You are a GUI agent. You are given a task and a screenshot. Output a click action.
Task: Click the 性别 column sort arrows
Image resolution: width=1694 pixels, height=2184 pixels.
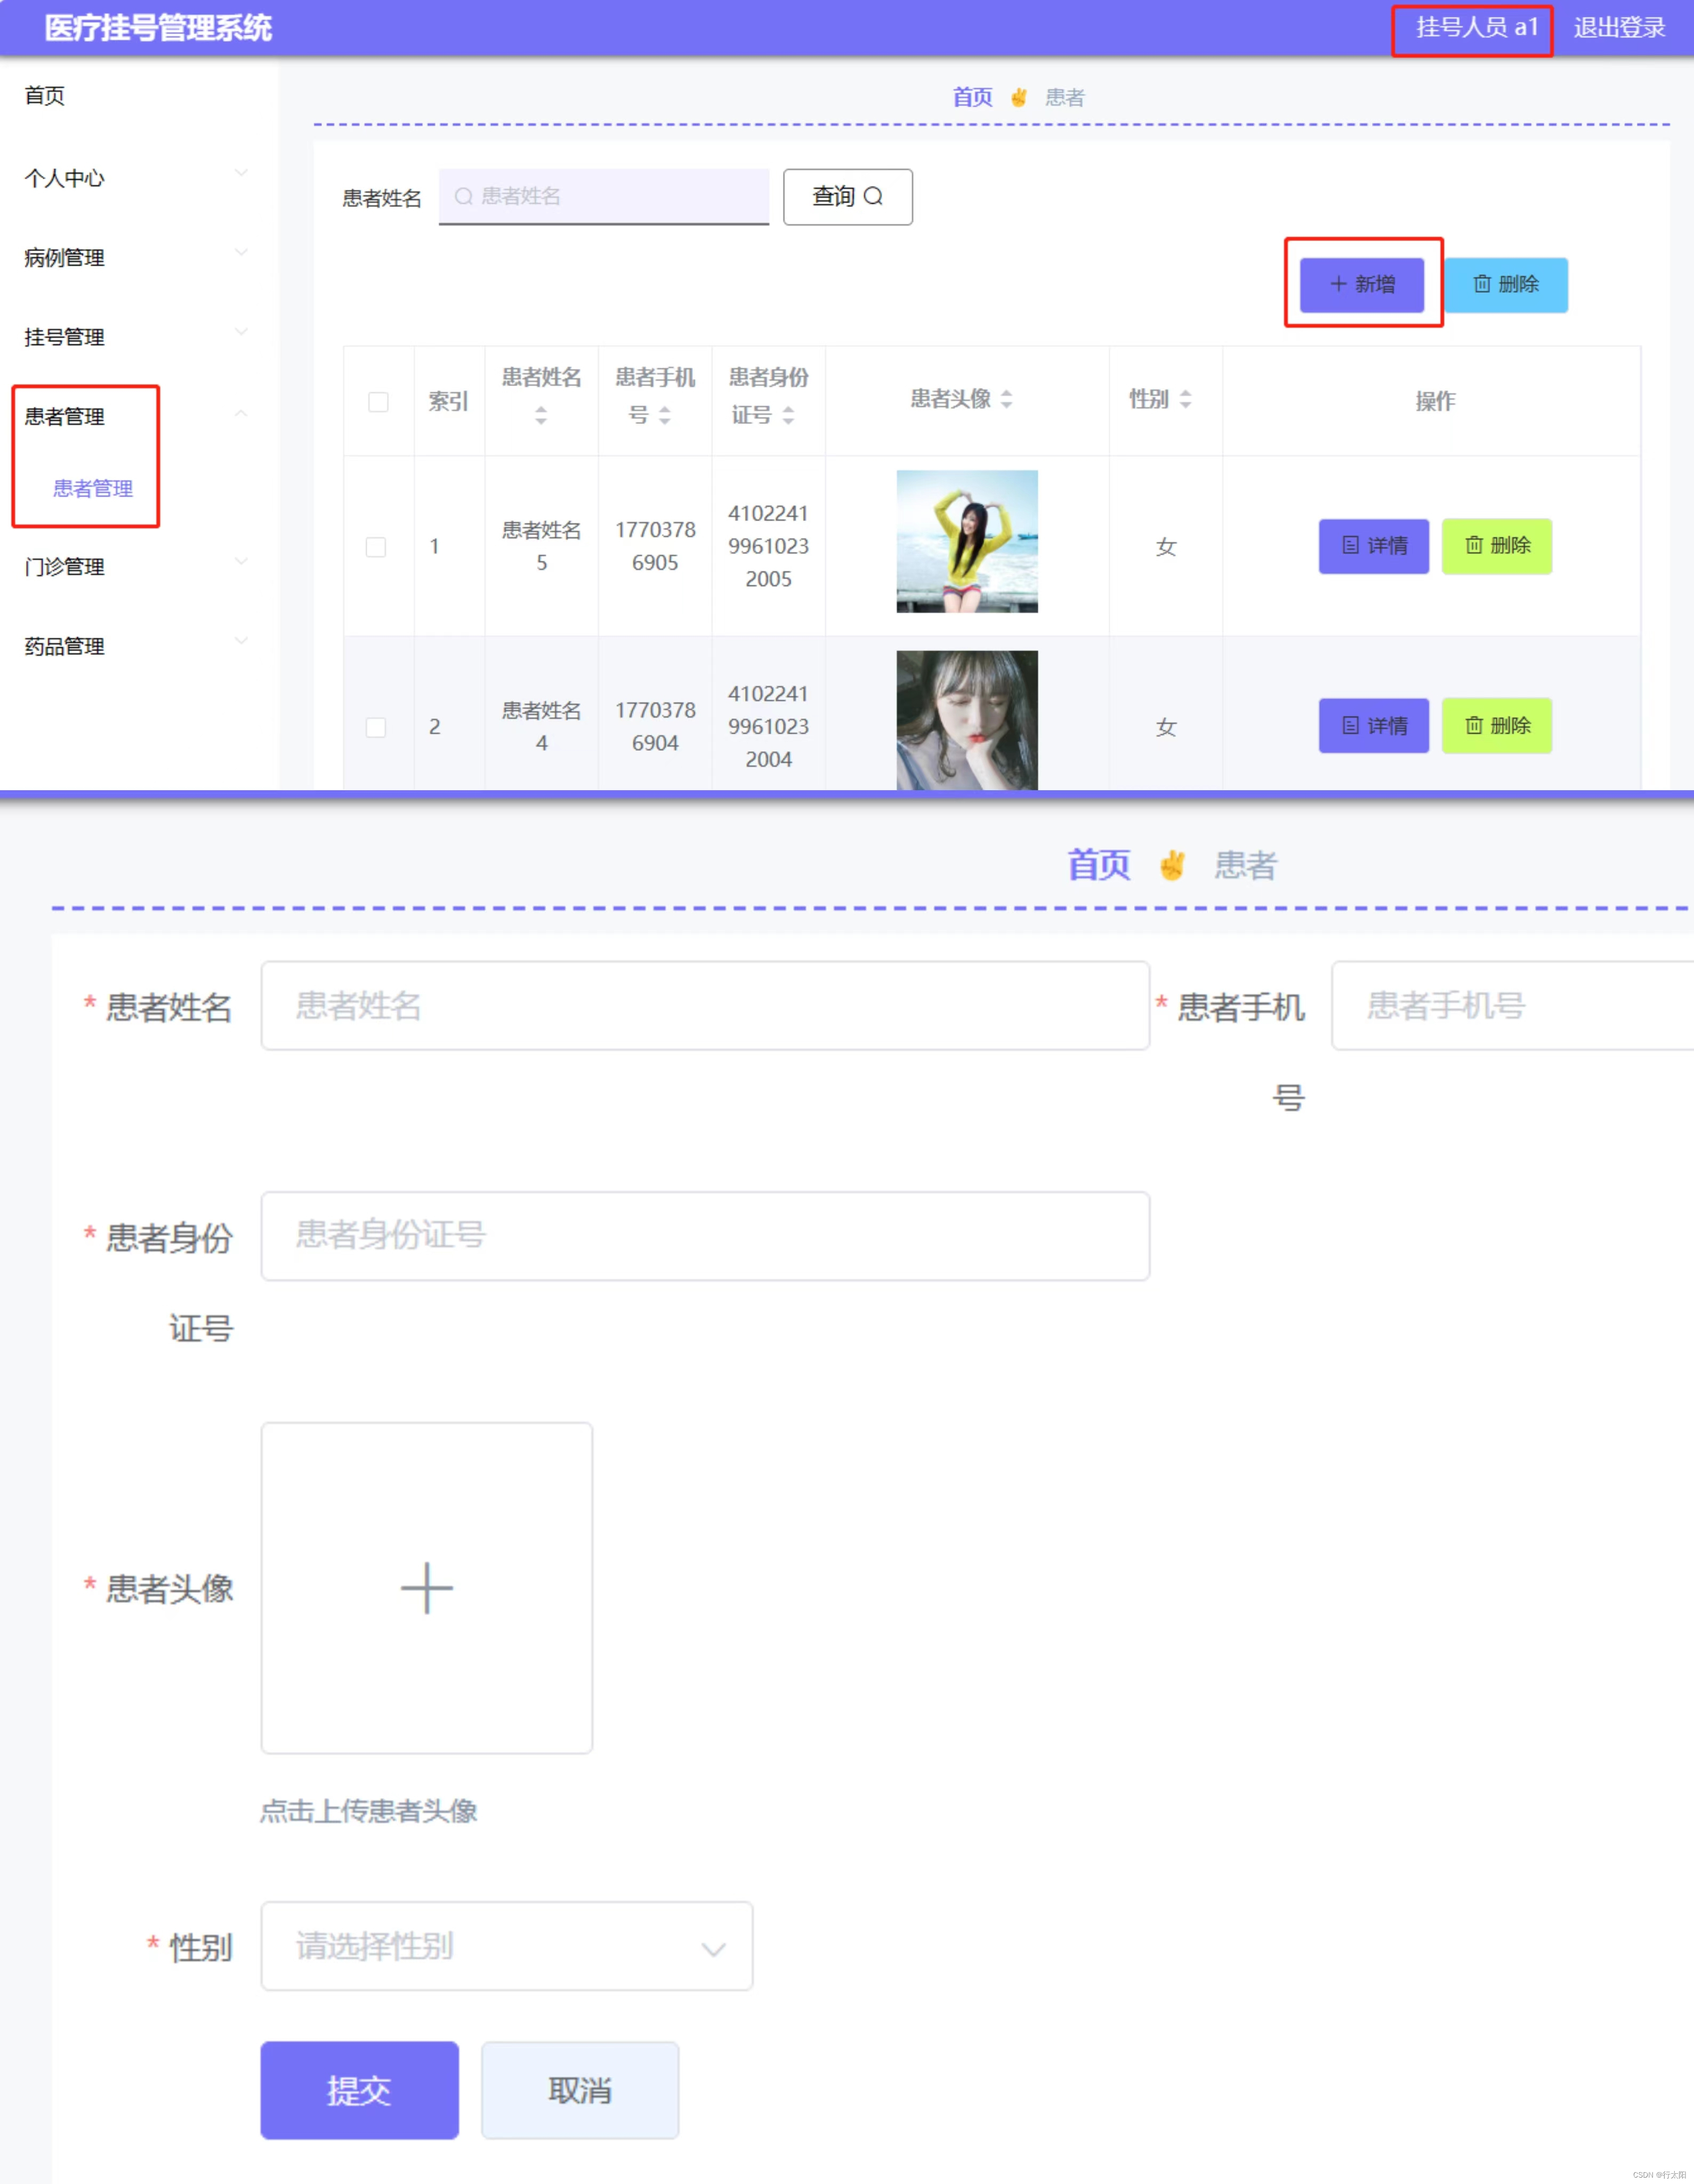[1185, 399]
